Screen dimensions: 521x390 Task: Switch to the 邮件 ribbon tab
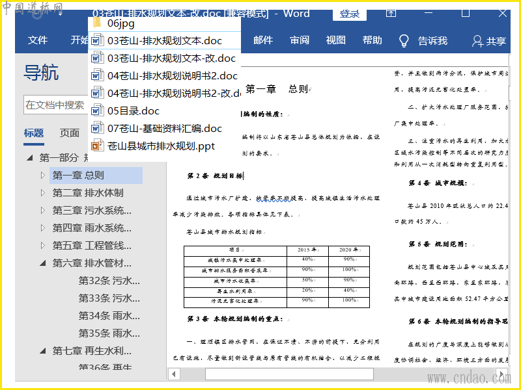tap(263, 40)
